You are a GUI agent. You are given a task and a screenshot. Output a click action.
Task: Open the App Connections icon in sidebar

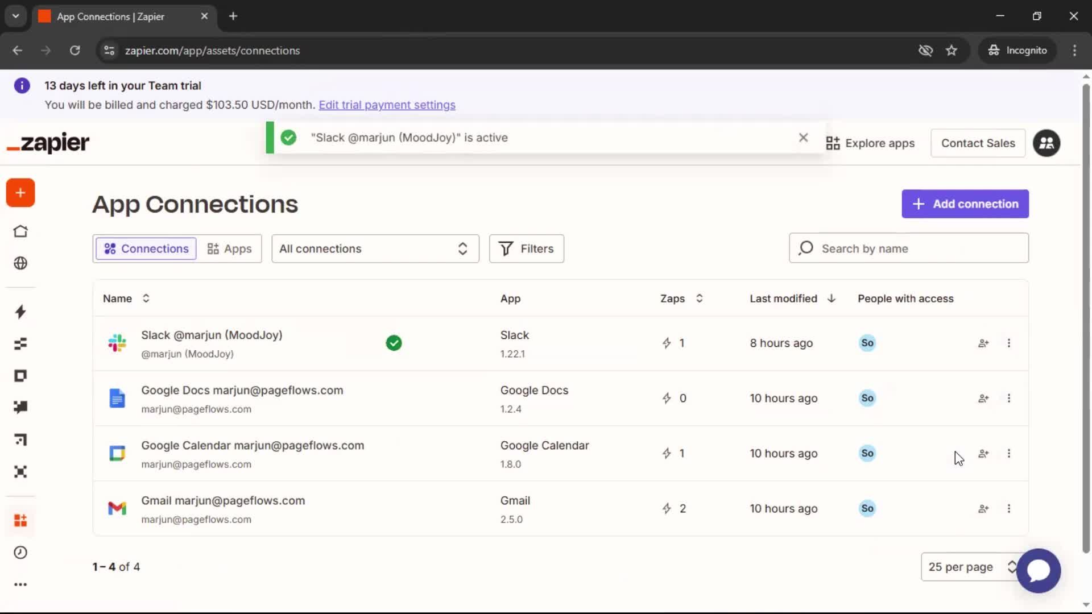20,520
